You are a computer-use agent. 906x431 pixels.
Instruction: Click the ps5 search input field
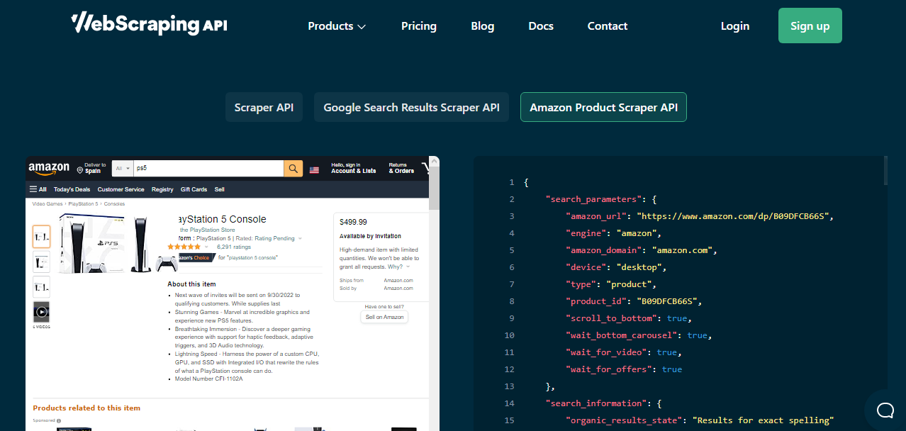click(206, 168)
